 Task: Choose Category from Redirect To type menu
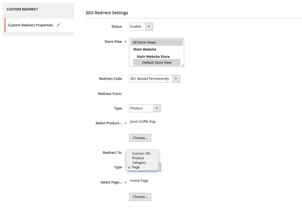pyautogui.click(x=139, y=163)
